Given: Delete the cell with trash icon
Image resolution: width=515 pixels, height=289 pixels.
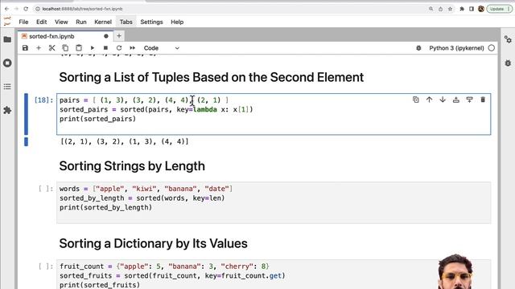Looking at the screenshot, I should 483,100.
